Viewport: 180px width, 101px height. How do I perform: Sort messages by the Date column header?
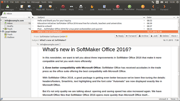(161, 17)
